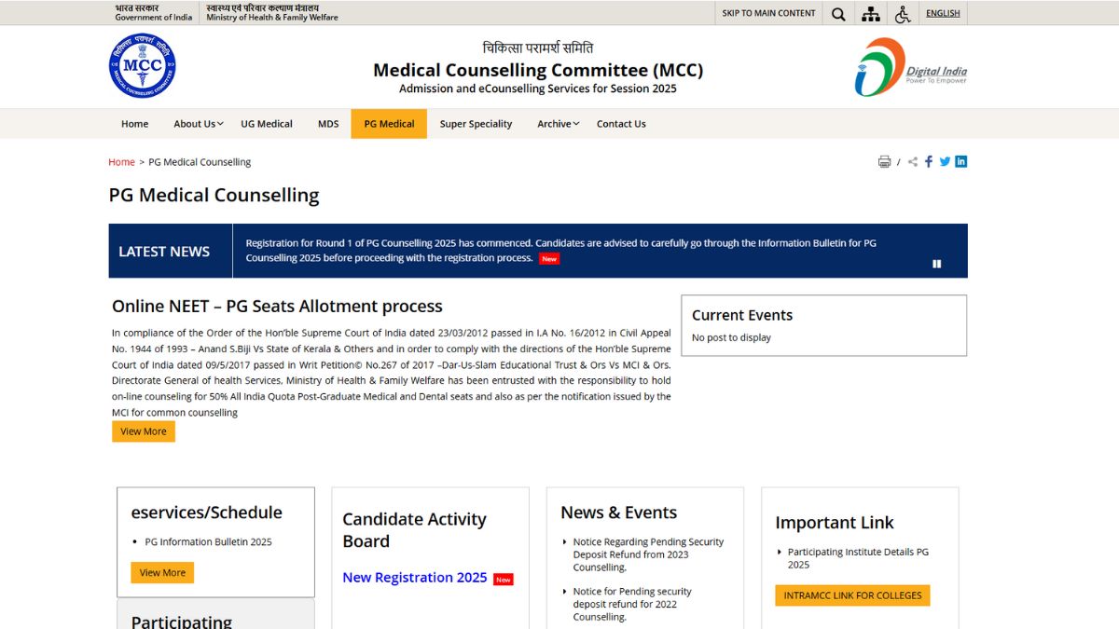Click the accessibility wheelchair icon

click(x=902, y=14)
